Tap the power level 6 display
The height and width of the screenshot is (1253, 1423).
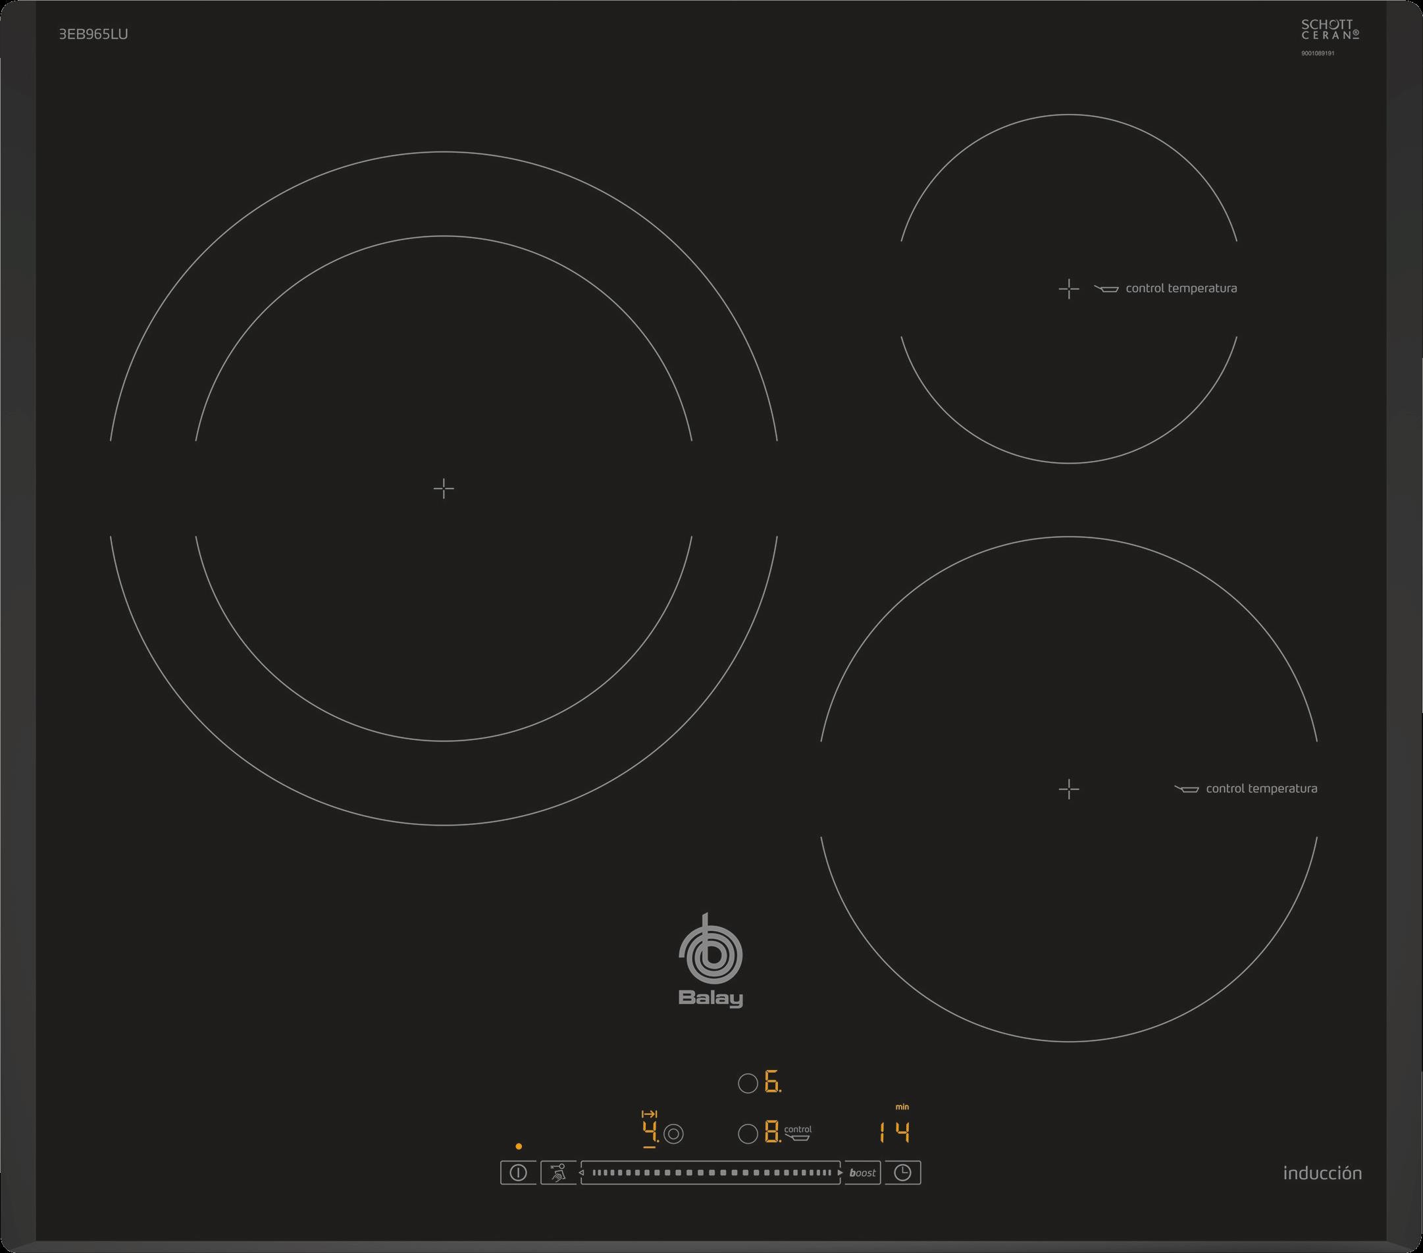(772, 1083)
